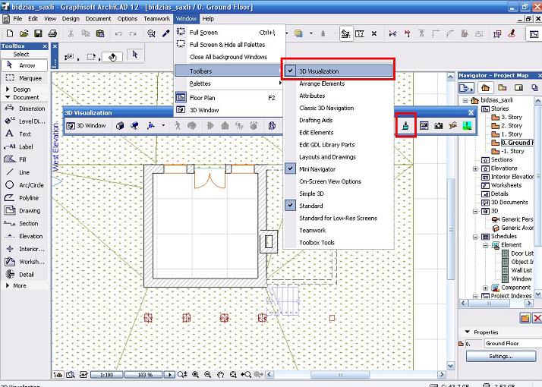Click the Undo arrow icon
542x387 pixels.
click(118, 33)
